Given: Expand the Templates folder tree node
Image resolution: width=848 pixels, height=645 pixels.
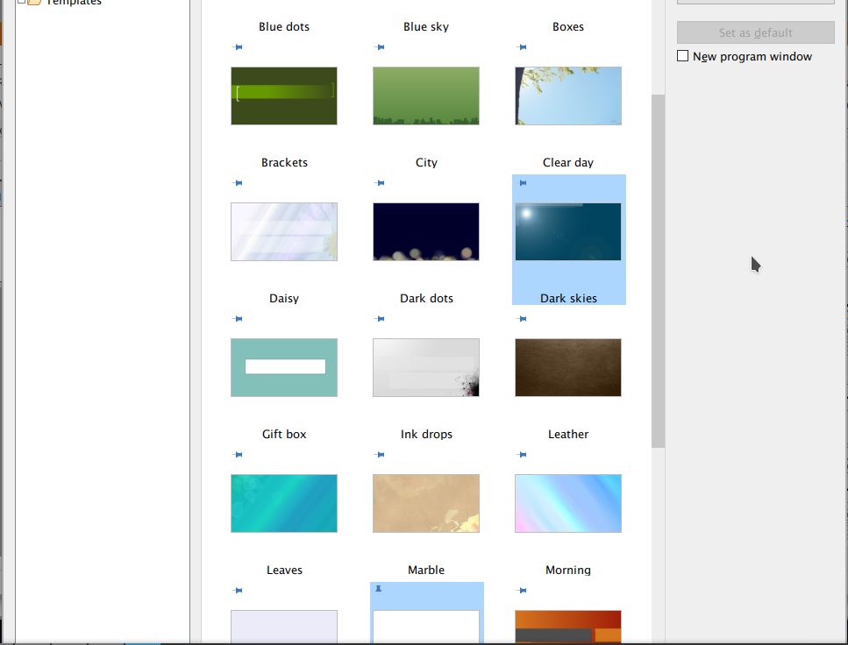Looking at the screenshot, I should coord(21,2).
